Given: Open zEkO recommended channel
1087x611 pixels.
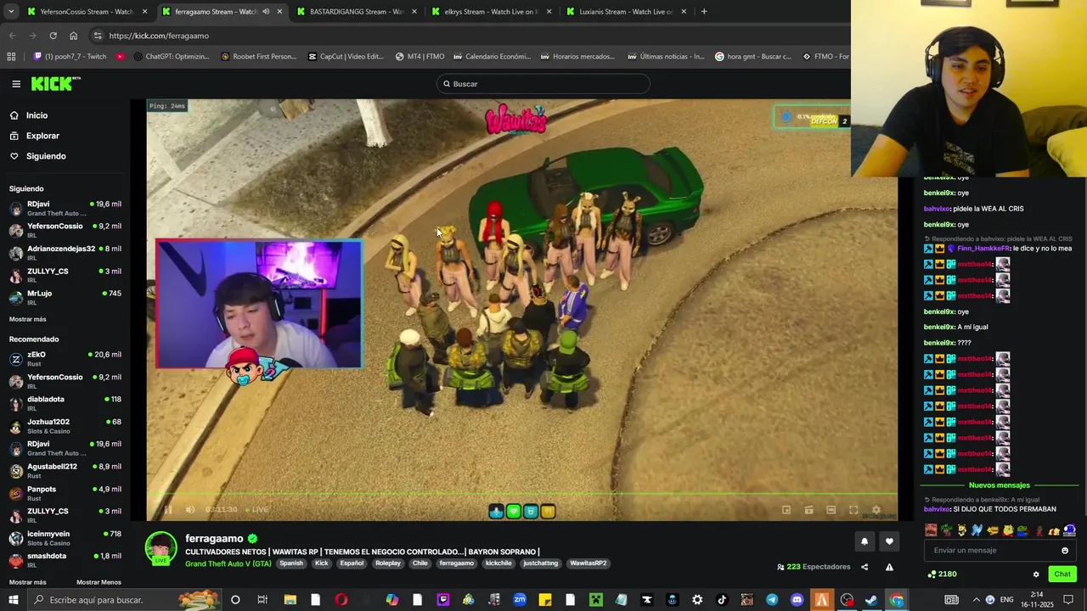Looking at the screenshot, I should point(65,359).
